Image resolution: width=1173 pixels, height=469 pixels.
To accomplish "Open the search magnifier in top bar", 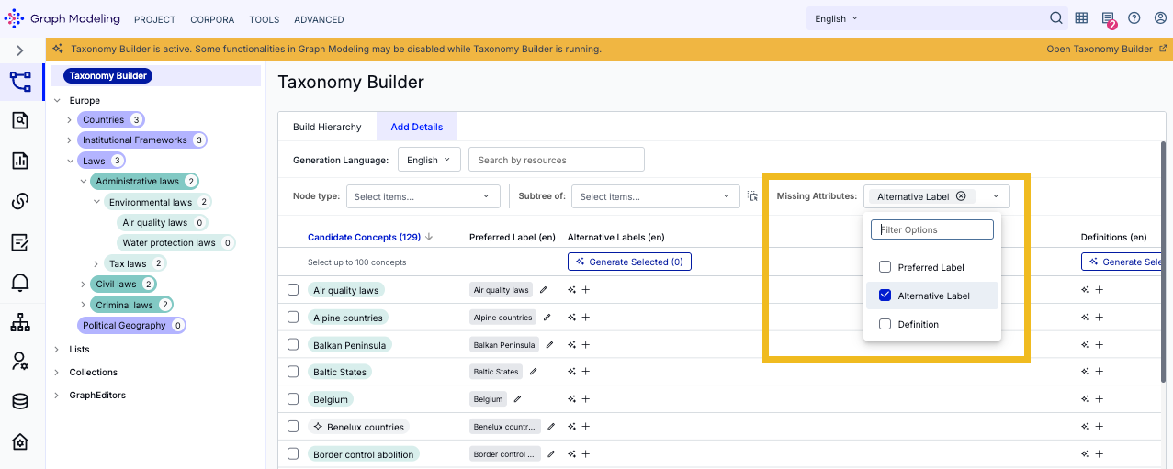I will [x=1056, y=18].
